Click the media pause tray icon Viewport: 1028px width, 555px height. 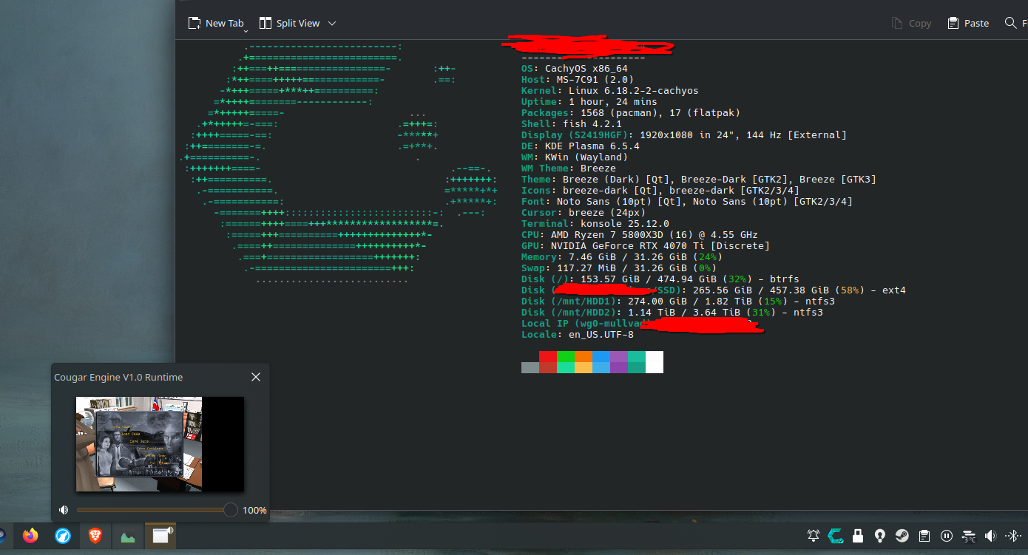(947, 536)
